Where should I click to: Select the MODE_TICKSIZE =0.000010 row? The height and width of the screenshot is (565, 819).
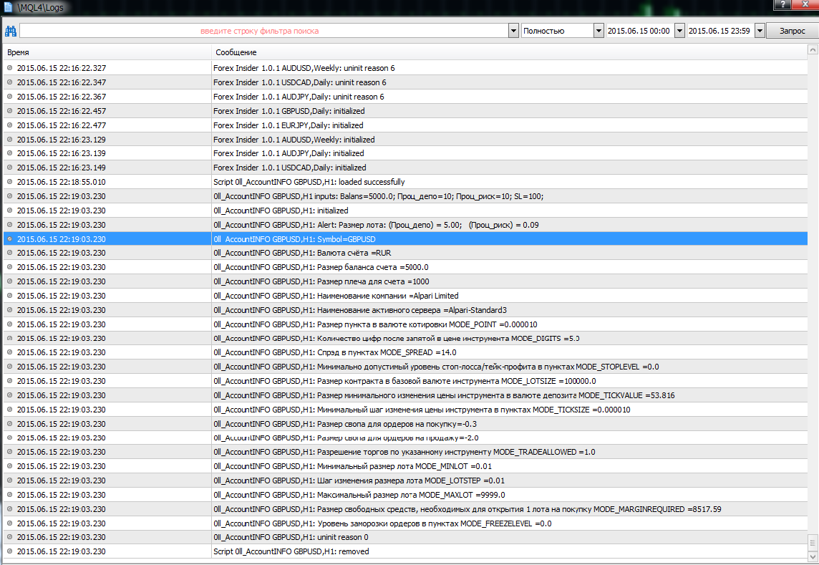pos(405,409)
